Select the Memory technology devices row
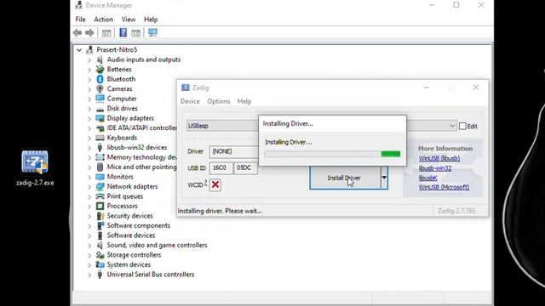545x306 pixels. 141,157
